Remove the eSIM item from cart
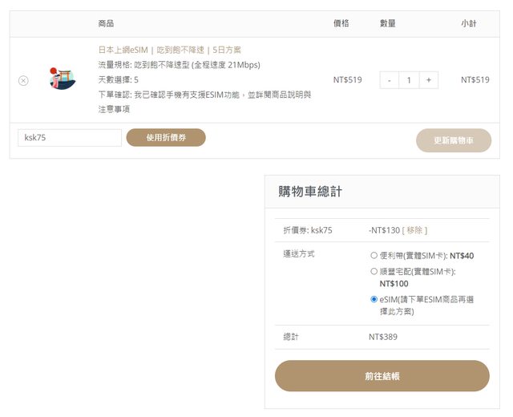513x417 pixels. coord(23,80)
